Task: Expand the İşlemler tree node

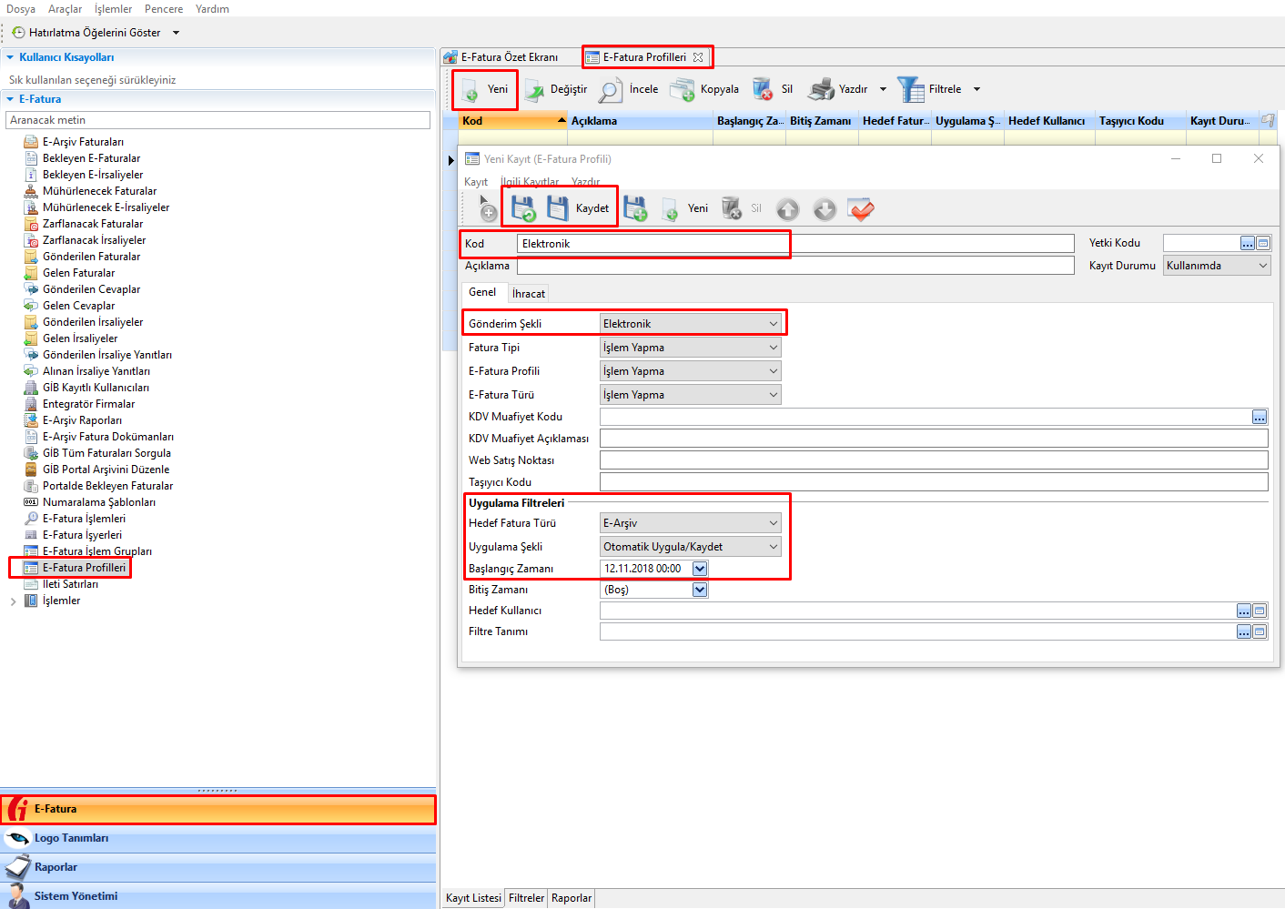Action: (13, 601)
